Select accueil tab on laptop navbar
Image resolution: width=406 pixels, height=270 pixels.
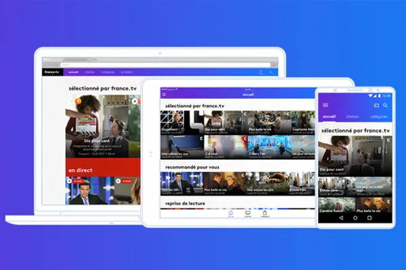tap(74, 72)
